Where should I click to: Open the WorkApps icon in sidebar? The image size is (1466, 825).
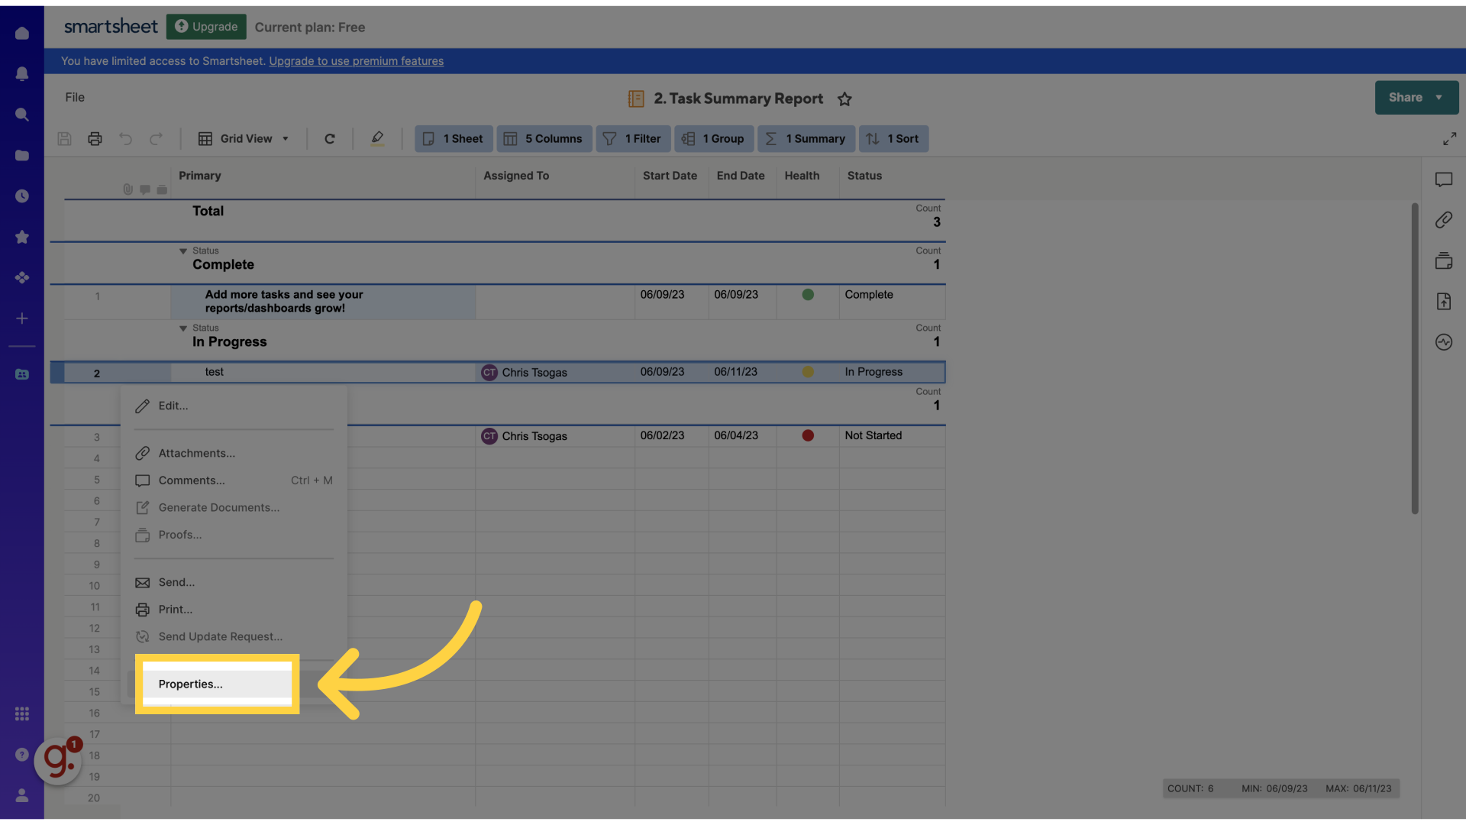(22, 277)
